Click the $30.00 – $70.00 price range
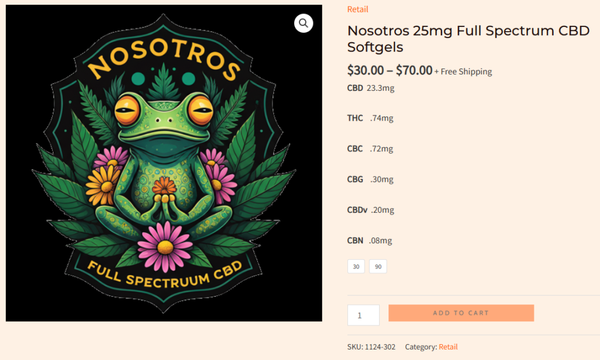This screenshot has width=600, height=360. click(x=390, y=71)
